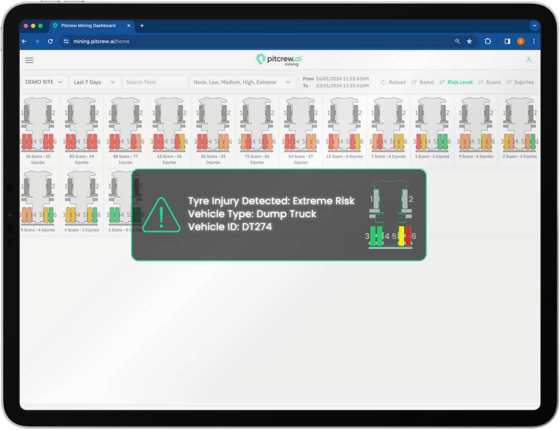Open the Chrome three-dot menu
This screenshot has height=430, width=560.
[534, 41]
